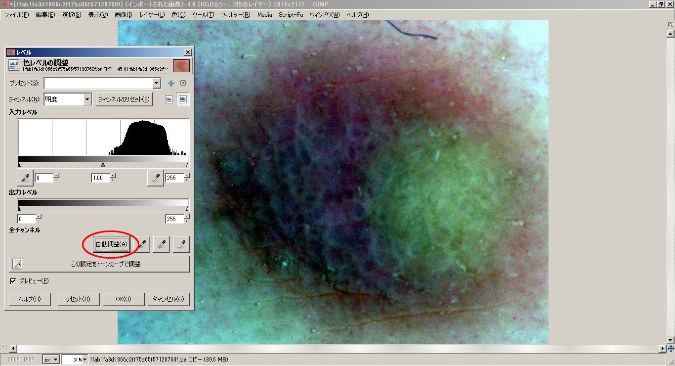Open the フィルター(R) menu
This screenshot has width=675, height=366.
tap(235, 15)
